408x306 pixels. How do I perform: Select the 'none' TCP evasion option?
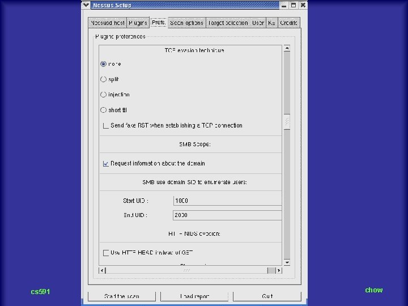click(103, 63)
